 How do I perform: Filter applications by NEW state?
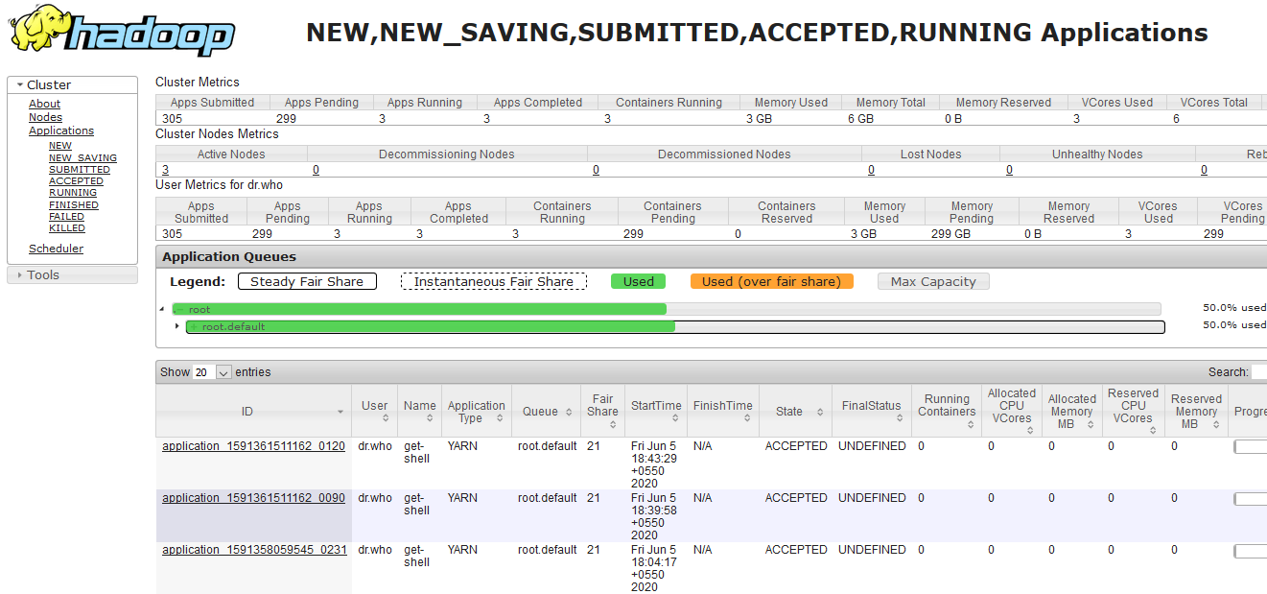pyautogui.click(x=60, y=146)
